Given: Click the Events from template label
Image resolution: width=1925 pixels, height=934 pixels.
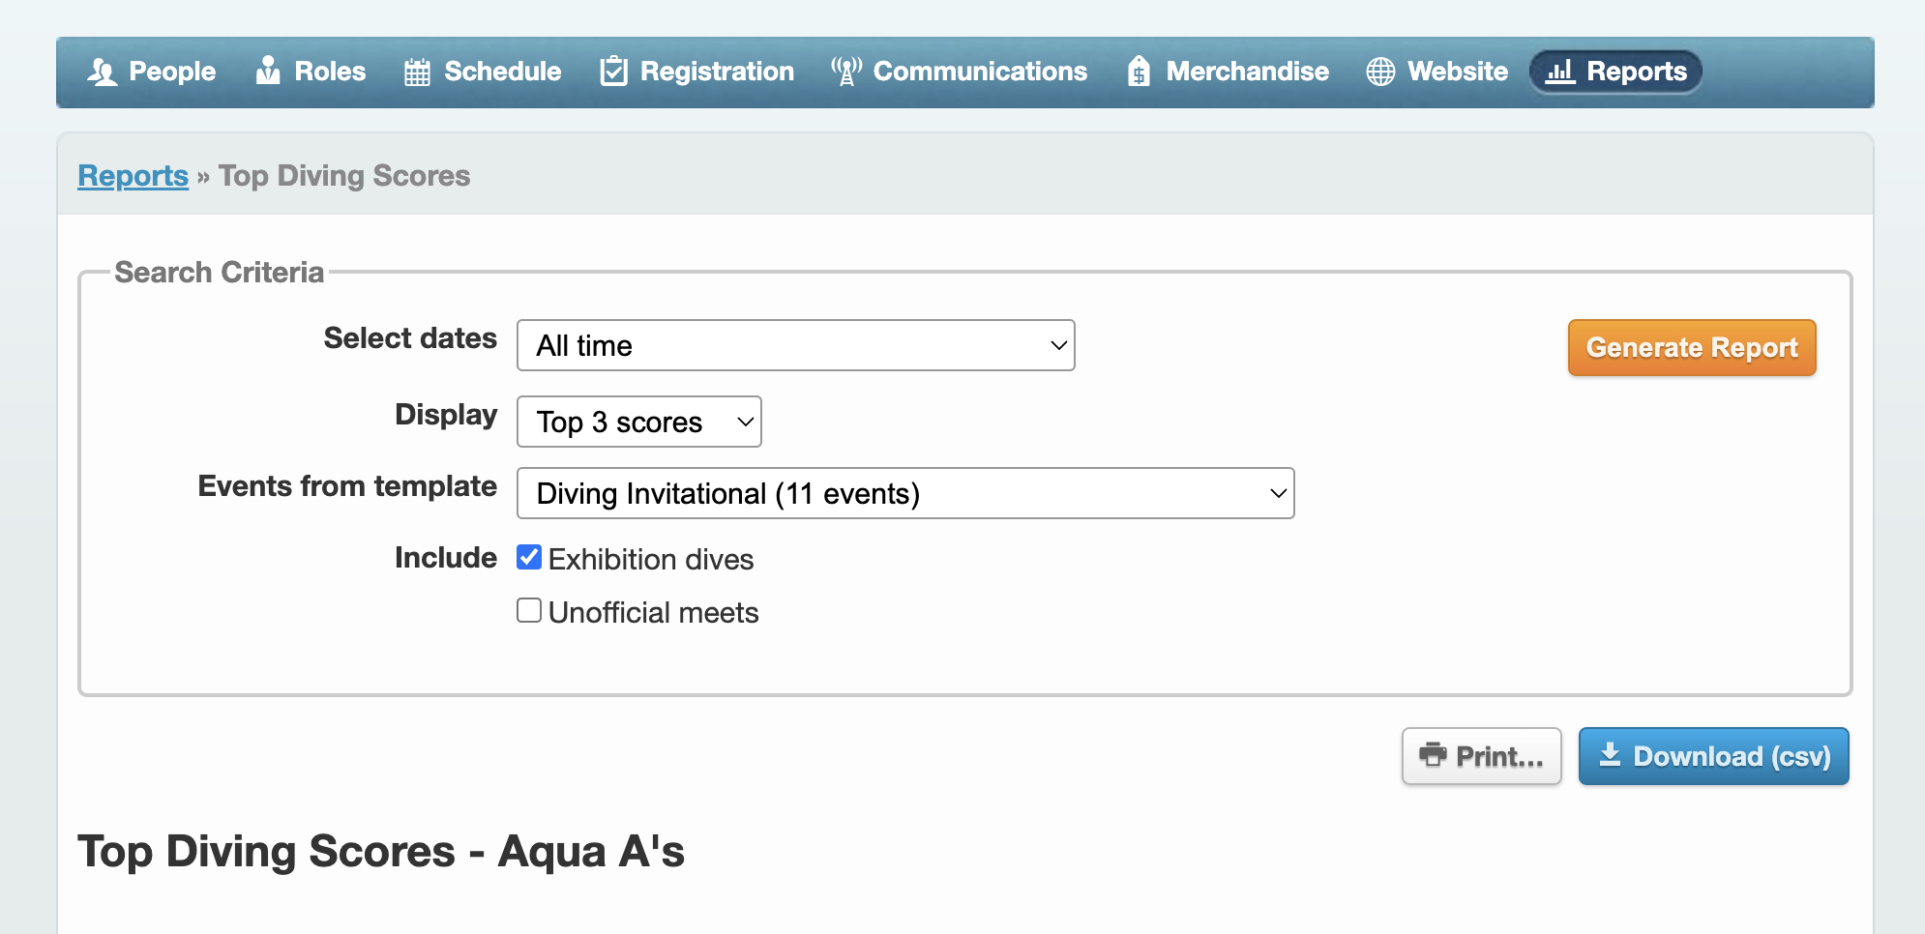Looking at the screenshot, I should (x=347, y=486).
